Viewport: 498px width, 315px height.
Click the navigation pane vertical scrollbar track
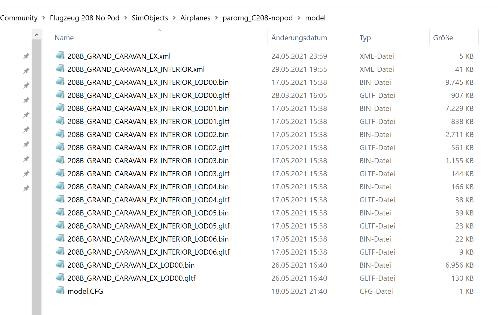tap(37, 177)
